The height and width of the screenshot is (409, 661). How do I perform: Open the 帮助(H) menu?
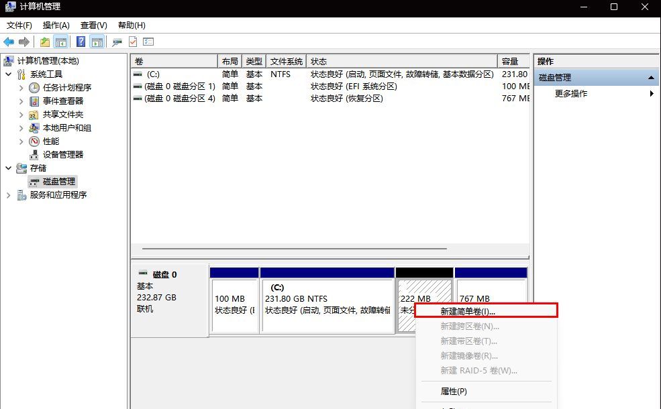tap(132, 25)
